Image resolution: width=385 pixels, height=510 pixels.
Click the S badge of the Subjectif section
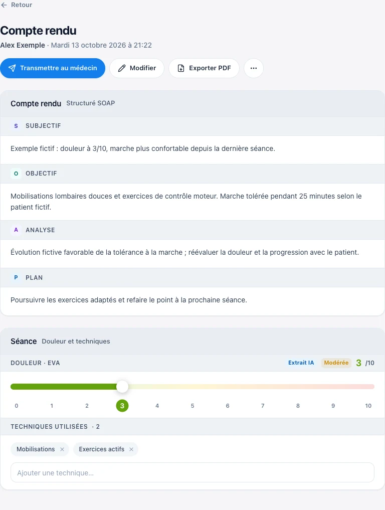[x=16, y=126]
